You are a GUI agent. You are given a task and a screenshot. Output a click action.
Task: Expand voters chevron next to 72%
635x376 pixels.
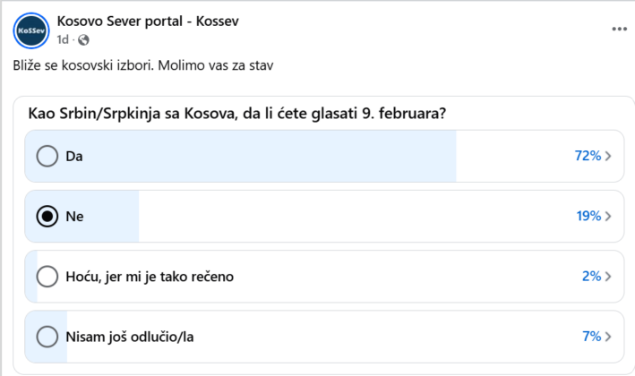click(x=608, y=157)
